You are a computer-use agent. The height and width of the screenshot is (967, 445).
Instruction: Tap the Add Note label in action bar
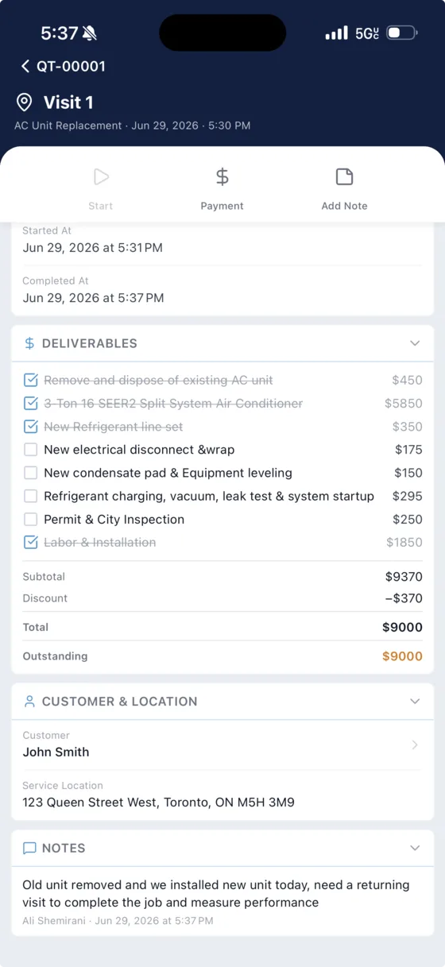click(x=344, y=206)
